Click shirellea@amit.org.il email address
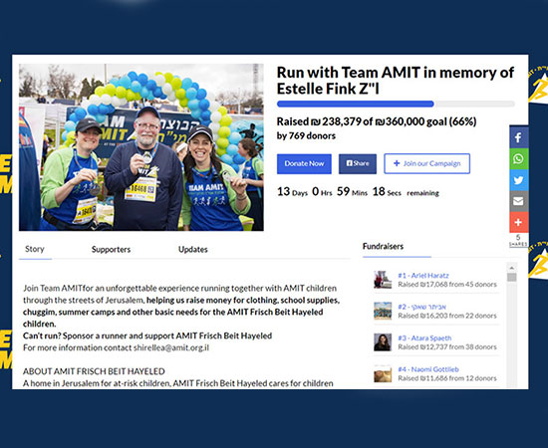 [x=171, y=347]
